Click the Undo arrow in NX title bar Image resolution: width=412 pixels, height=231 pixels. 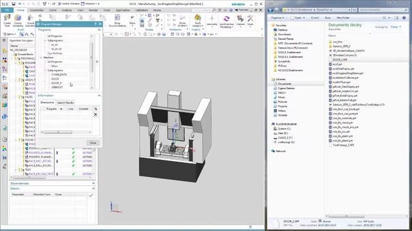click(x=20, y=4)
